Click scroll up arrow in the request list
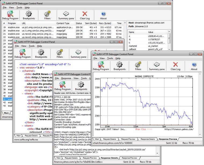The width and height of the screenshot is (204, 165). [x=125, y=23]
